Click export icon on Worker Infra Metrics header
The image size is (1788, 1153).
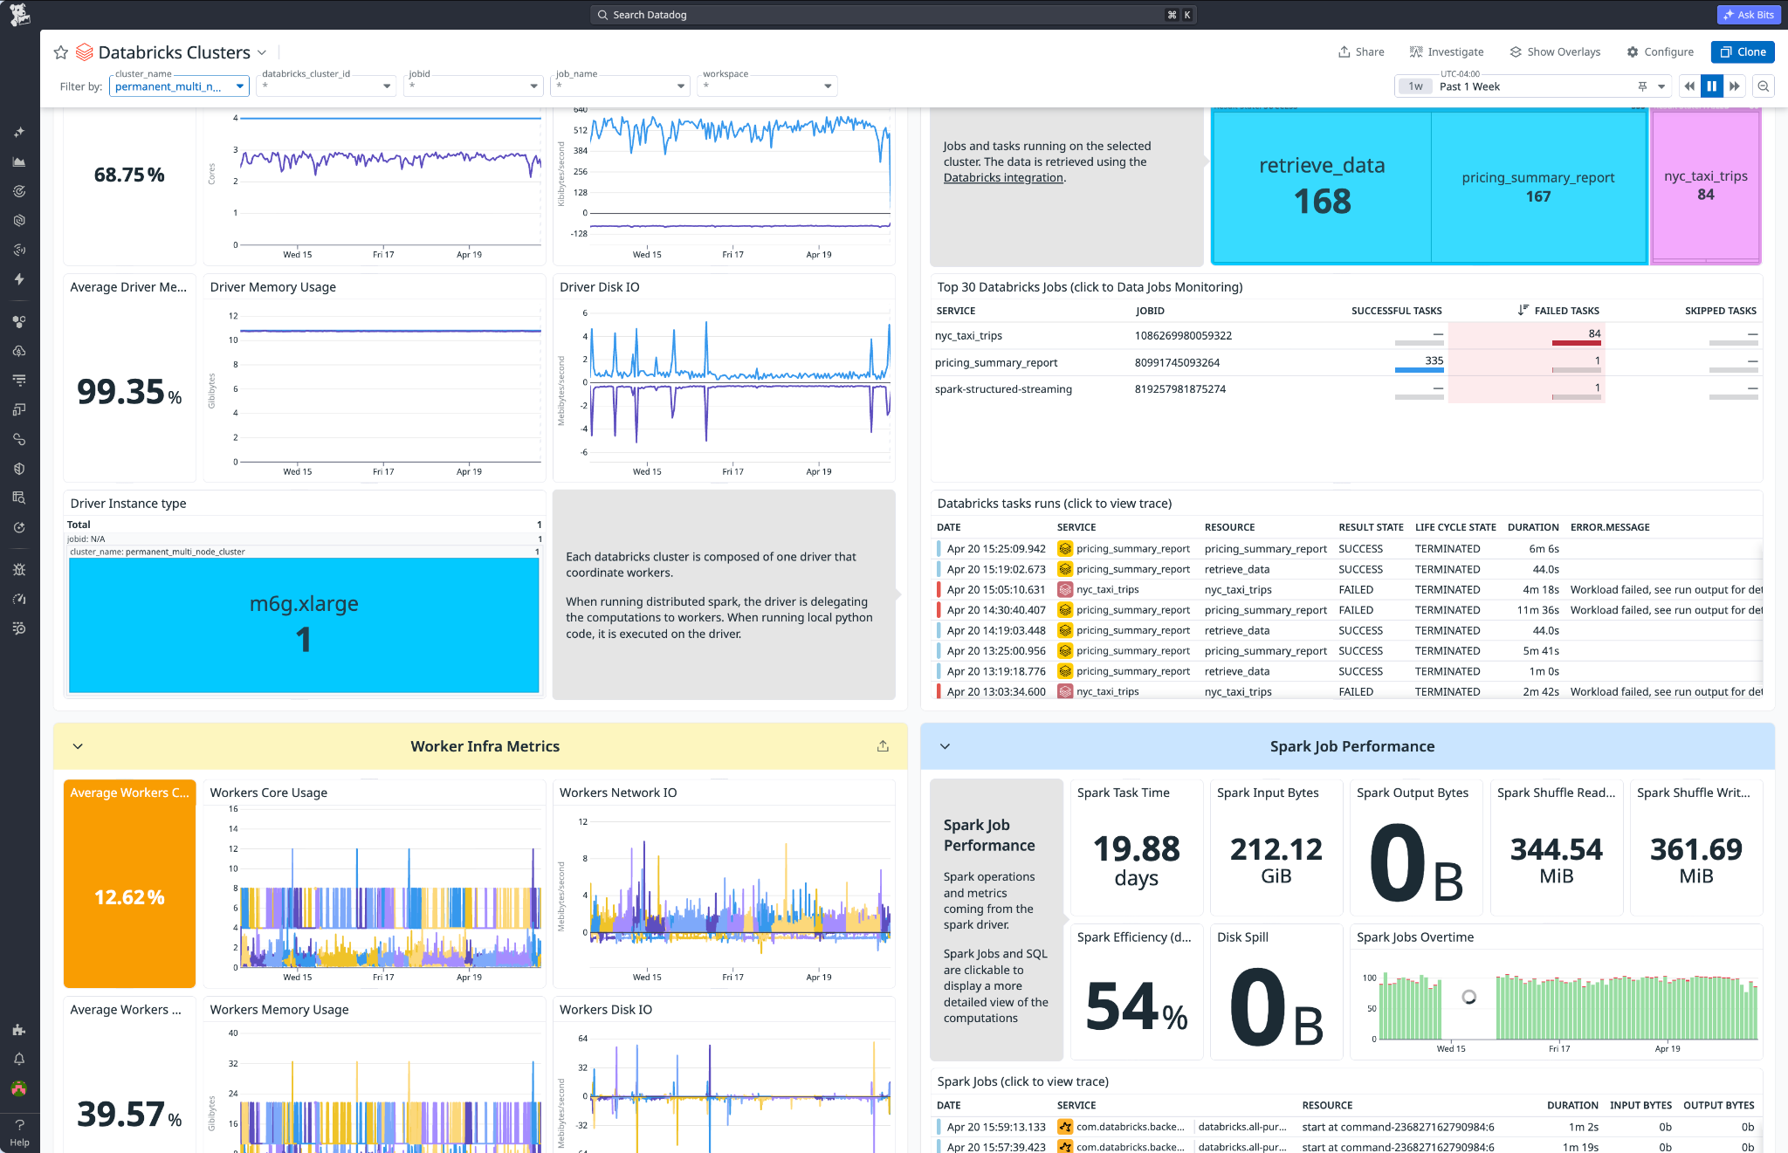883,746
